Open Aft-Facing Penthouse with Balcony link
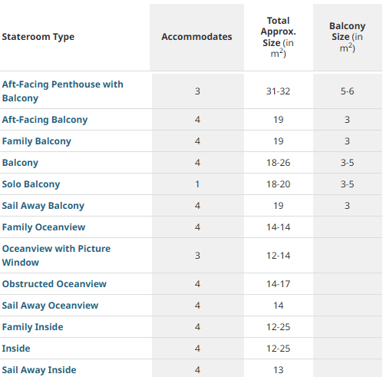Image resolution: width=383 pixels, height=377 pixels. 62,91
